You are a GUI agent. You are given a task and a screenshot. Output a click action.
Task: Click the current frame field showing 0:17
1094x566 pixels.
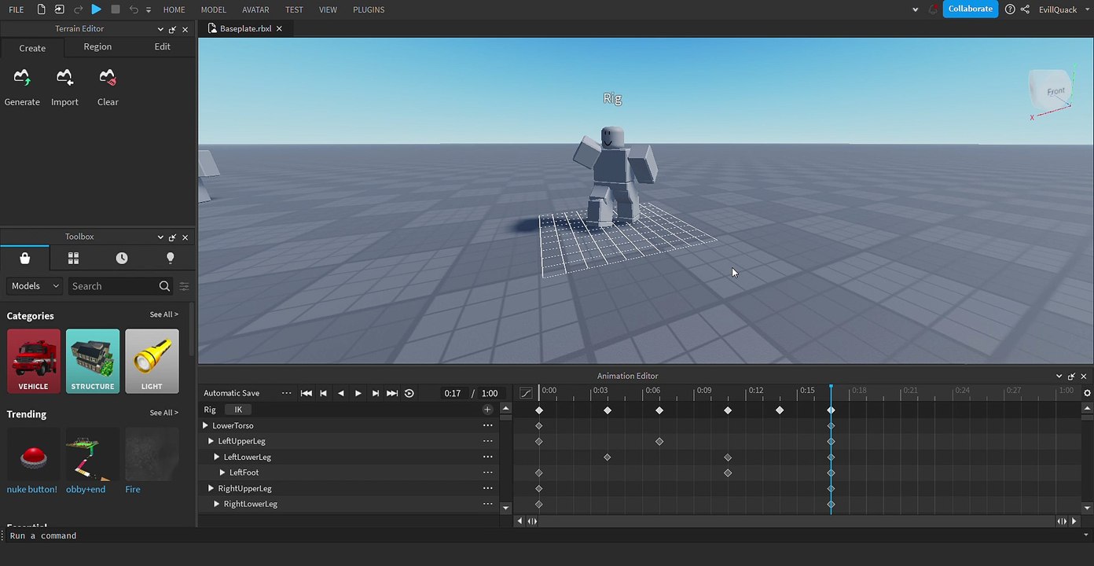453,393
